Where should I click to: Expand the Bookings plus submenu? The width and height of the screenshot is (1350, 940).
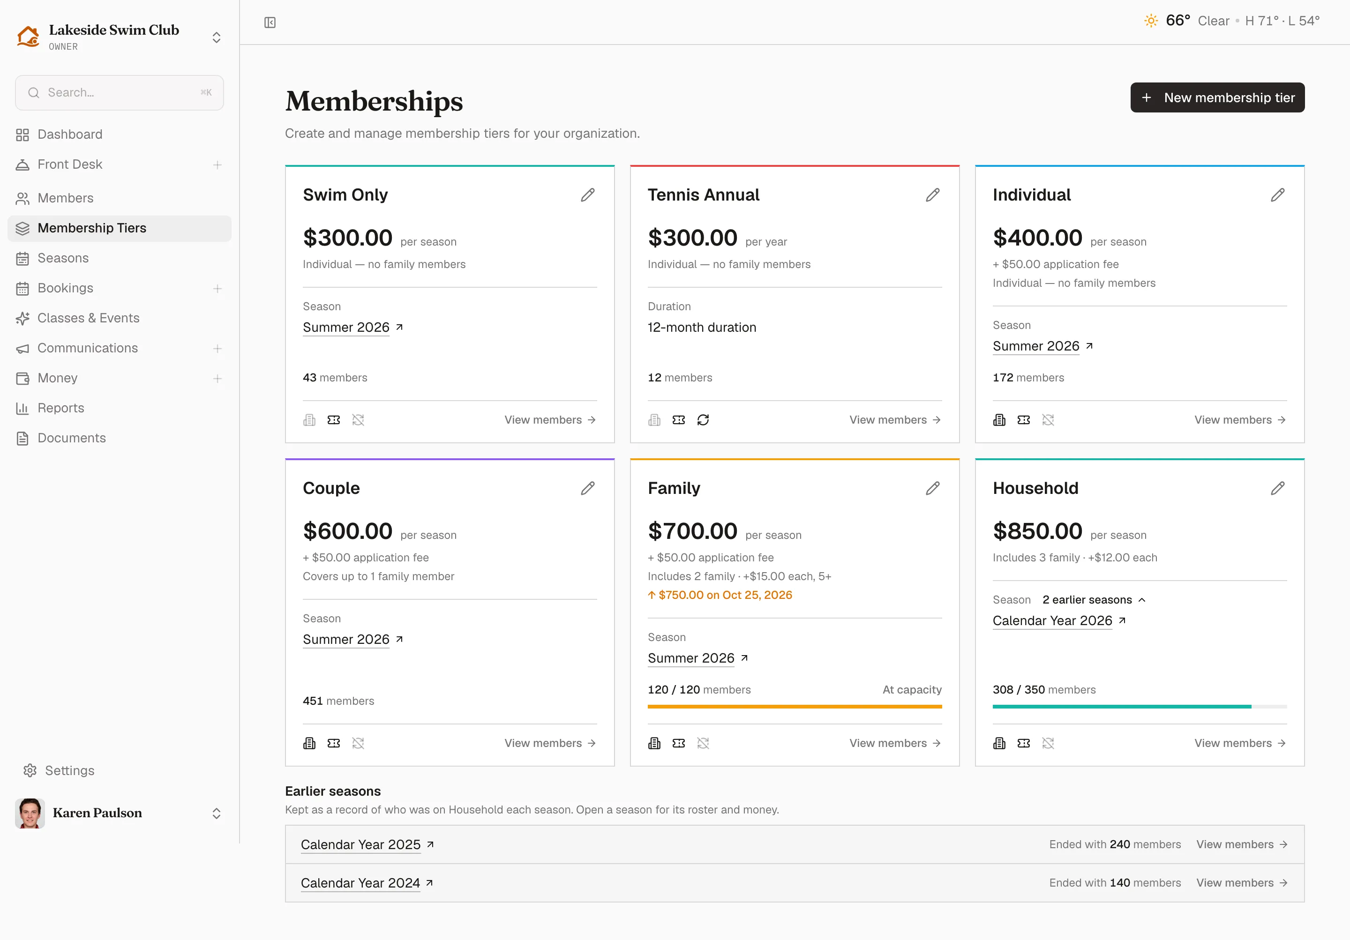(x=217, y=289)
